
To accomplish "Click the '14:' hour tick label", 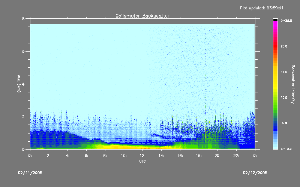I will point(161,156).
